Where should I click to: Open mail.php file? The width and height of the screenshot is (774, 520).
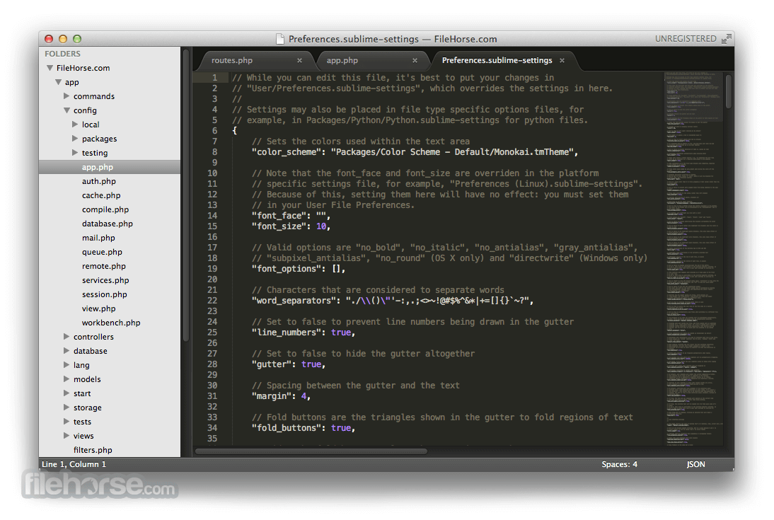click(x=98, y=238)
